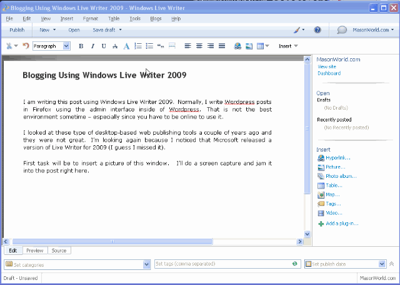Click the paintbrush theme icon
This screenshot has height=285, width=400.
click(x=296, y=30)
